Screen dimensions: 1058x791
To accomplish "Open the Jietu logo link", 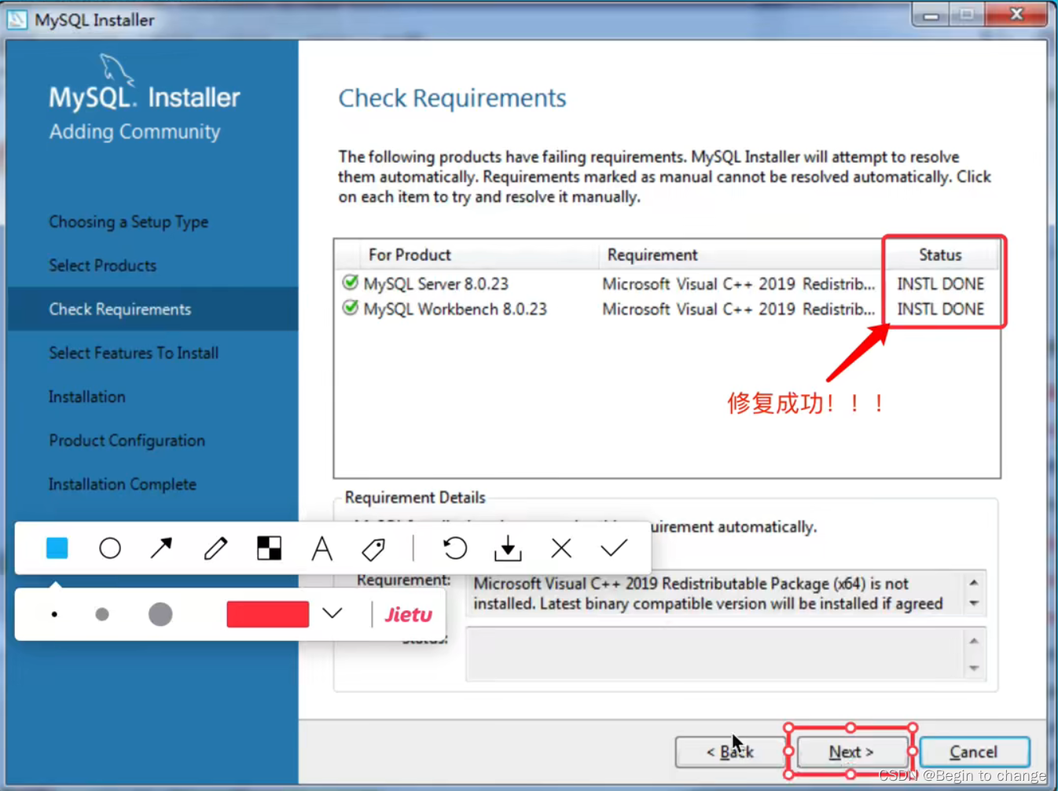I will click(408, 614).
